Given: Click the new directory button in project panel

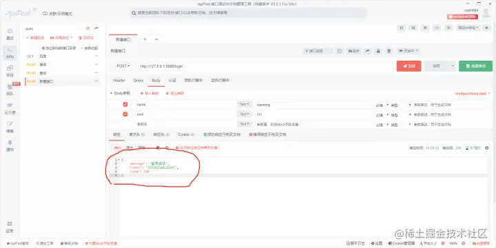Looking at the screenshot, I should point(35,38).
